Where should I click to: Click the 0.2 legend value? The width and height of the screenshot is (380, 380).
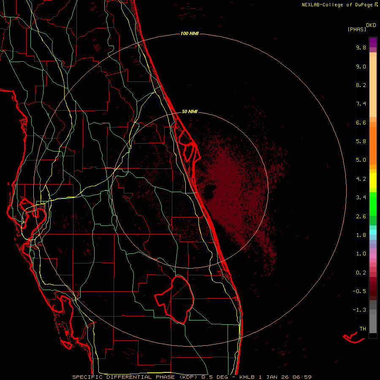361,273
